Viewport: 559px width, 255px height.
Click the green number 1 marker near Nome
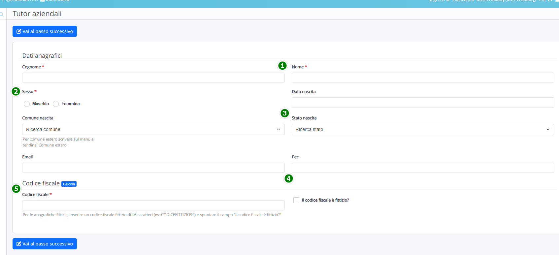[282, 66]
